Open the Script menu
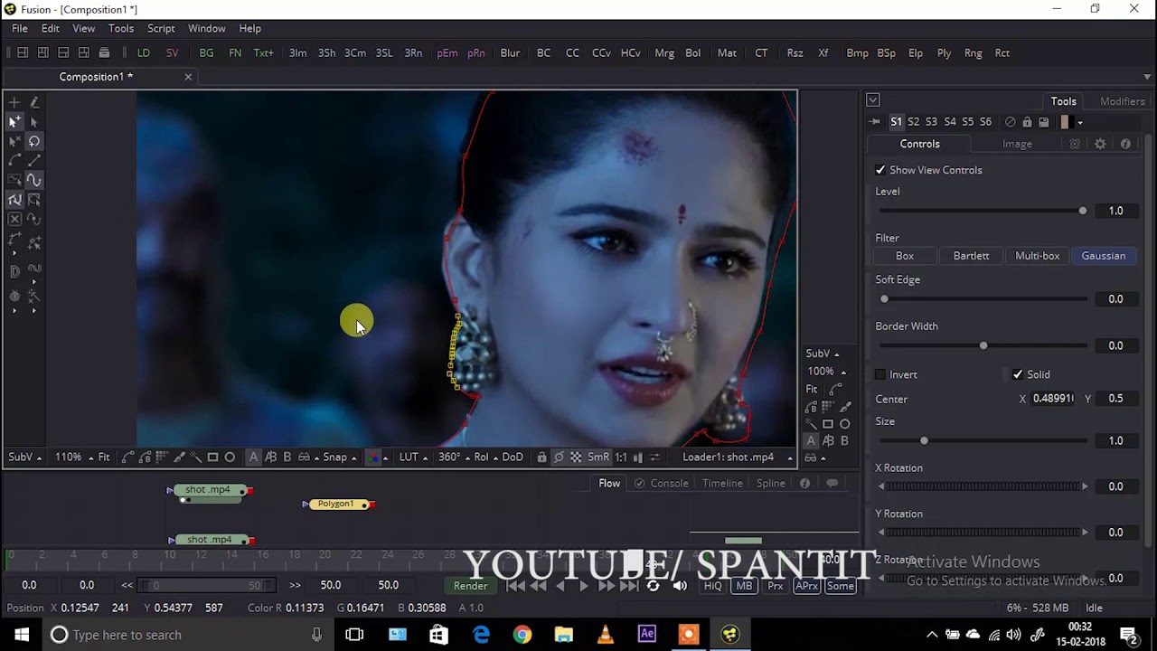Viewport: 1157px width, 651px height. click(x=161, y=29)
